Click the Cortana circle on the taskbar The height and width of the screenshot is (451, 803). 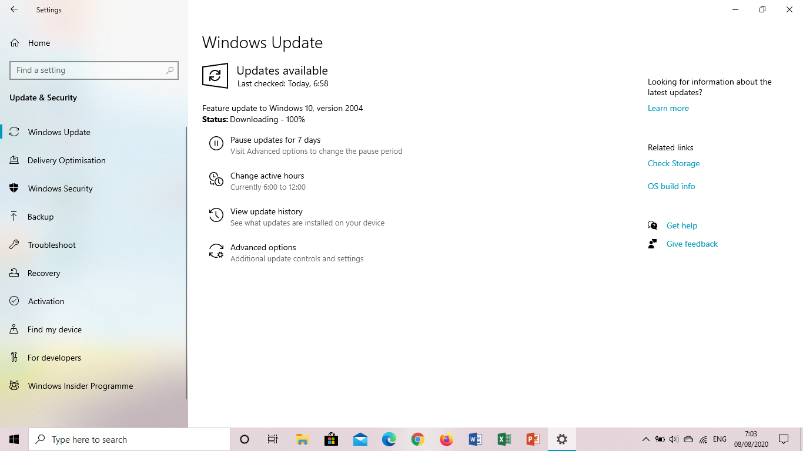click(245, 439)
